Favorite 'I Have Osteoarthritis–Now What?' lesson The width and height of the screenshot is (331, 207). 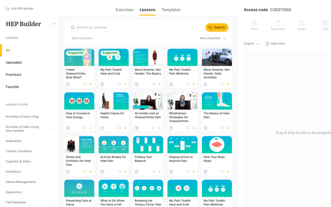85,84
